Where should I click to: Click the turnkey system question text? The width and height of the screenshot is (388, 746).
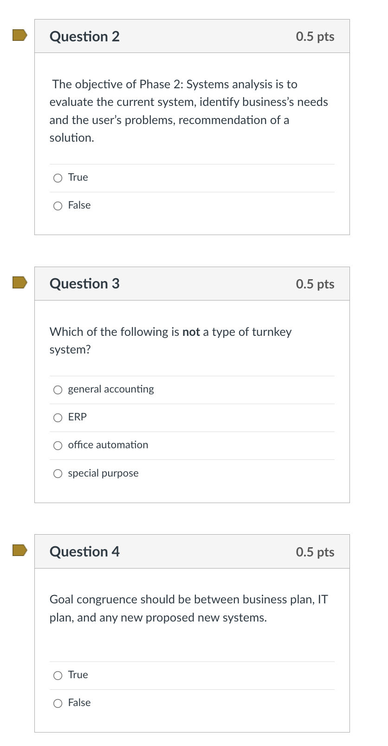point(171,340)
